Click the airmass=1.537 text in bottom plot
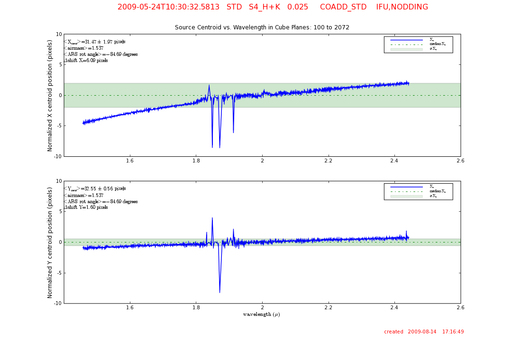512x341 pixels. pyautogui.click(x=83, y=195)
